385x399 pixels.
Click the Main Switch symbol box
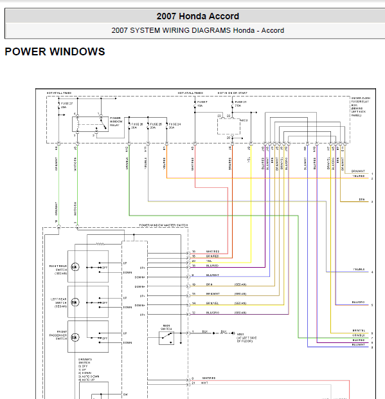pos(166,338)
